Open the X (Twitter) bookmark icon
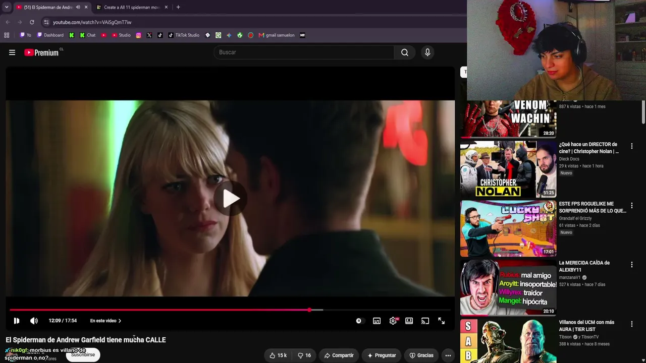 tap(149, 35)
